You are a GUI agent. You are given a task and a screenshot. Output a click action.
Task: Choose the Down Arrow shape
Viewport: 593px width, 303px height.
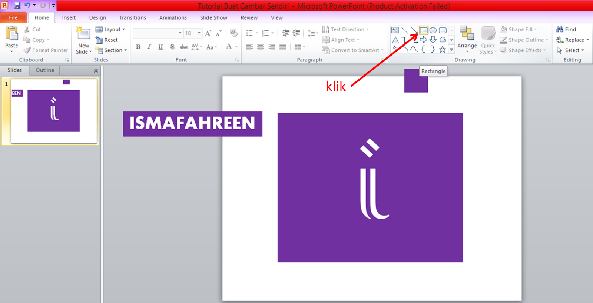(433, 40)
